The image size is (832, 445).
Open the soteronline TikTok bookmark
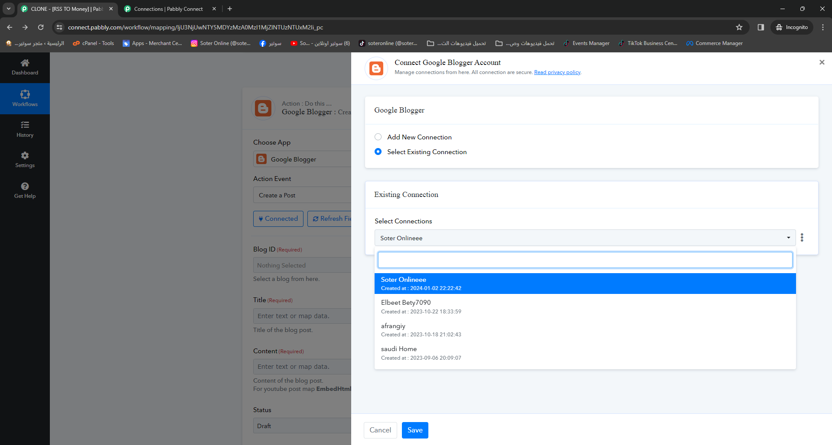tap(388, 43)
